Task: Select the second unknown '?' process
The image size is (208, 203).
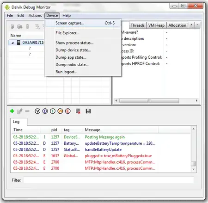Action: (30, 54)
